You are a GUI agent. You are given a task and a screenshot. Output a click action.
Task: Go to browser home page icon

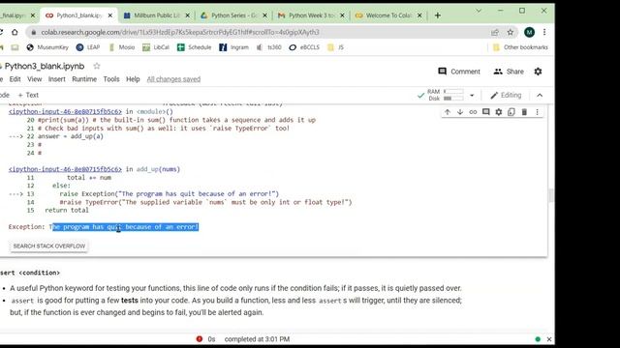pos(15,32)
